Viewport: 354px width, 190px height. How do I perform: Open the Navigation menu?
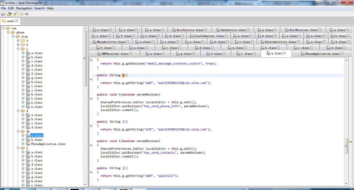(24, 8)
